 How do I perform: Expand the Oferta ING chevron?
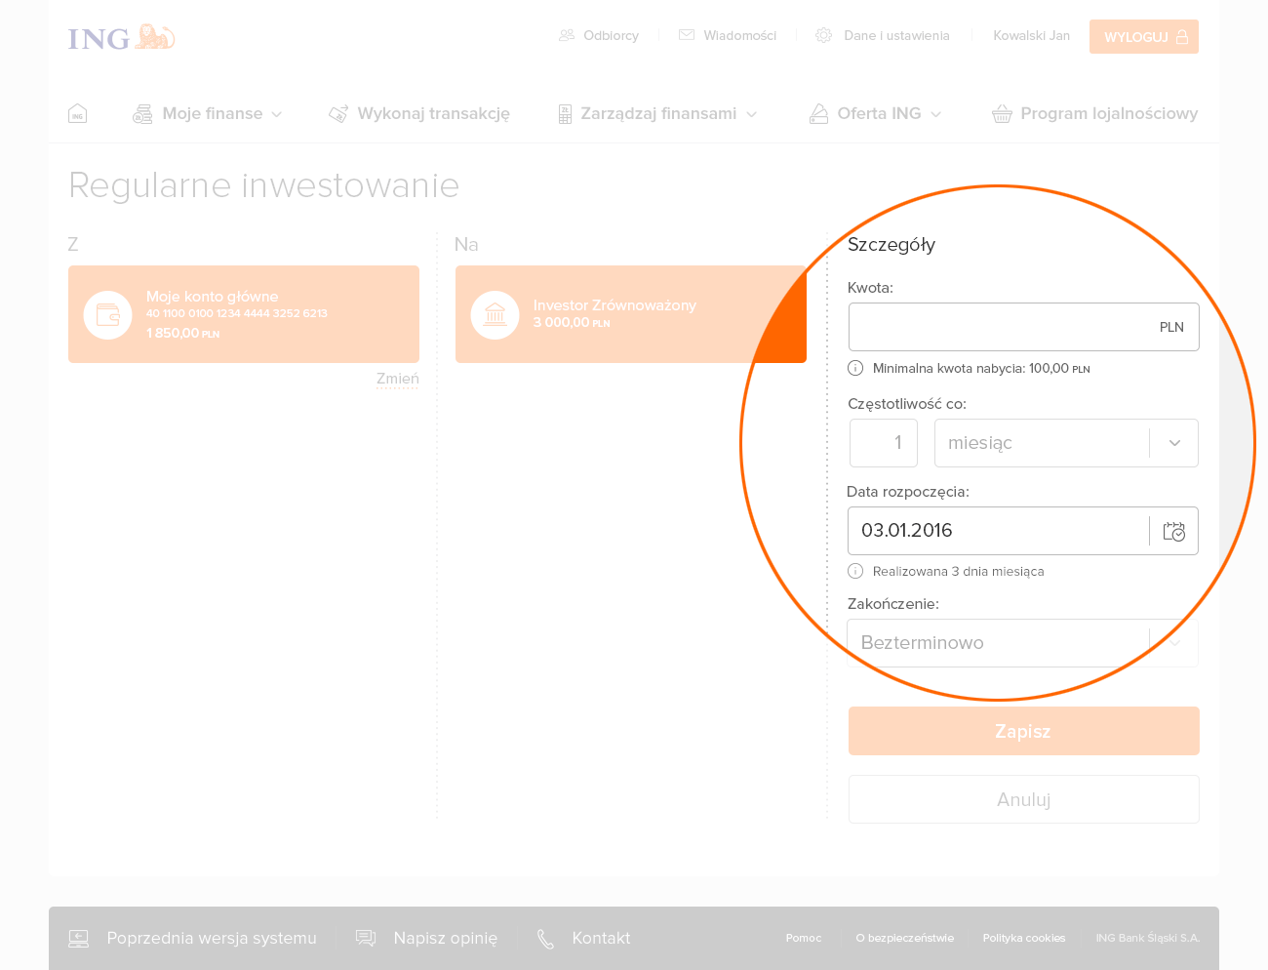pyautogui.click(x=936, y=114)
